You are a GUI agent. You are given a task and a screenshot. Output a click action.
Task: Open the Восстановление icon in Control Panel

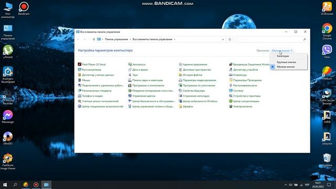79,70
